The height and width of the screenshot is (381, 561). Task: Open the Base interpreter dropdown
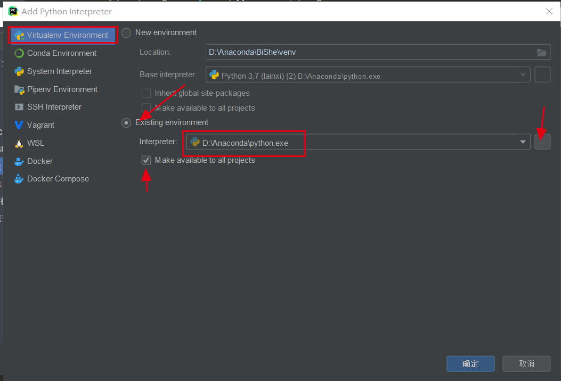(x=522, y=74)
